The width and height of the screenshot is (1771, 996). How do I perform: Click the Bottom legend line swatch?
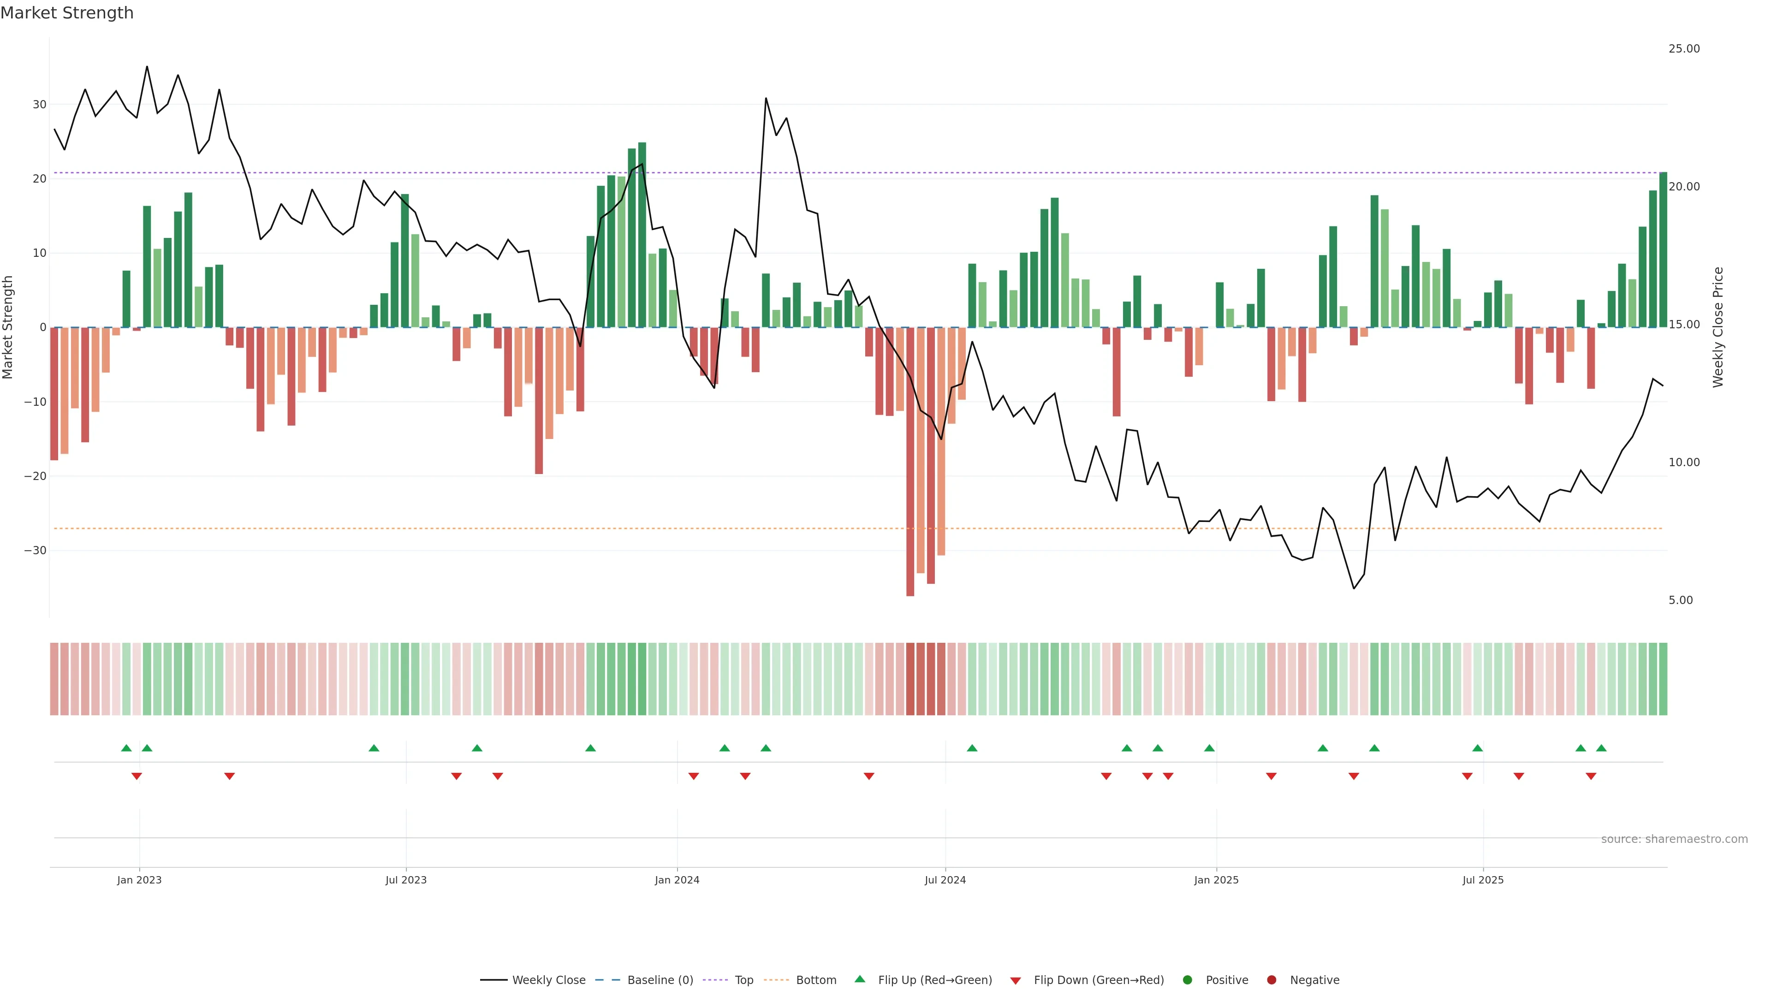(x=776, y=979)
